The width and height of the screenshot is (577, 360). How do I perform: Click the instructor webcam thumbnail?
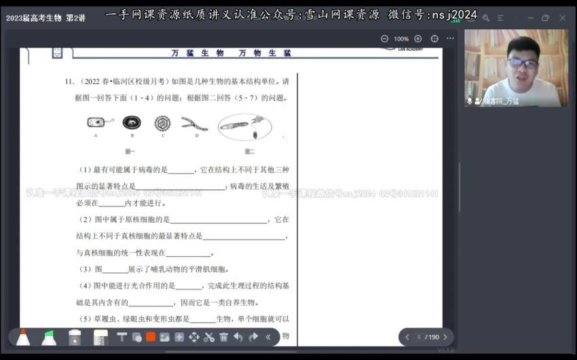click(x=517, y=68)
